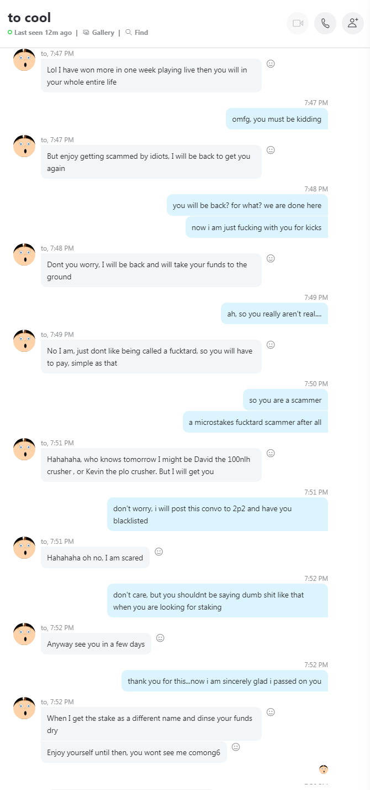
Task: Click Find to search the conversation
Action: coord(137,33)
